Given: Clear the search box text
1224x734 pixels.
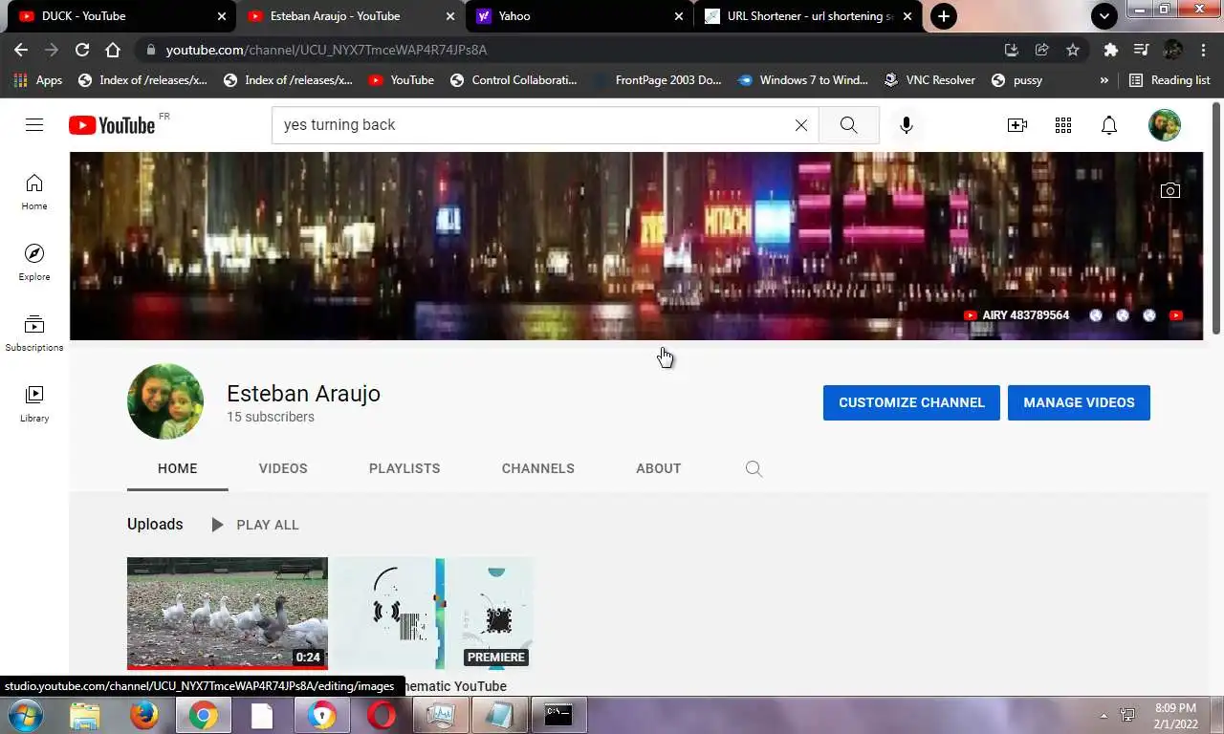Looking at the screenshot, I should coord(801,125).
